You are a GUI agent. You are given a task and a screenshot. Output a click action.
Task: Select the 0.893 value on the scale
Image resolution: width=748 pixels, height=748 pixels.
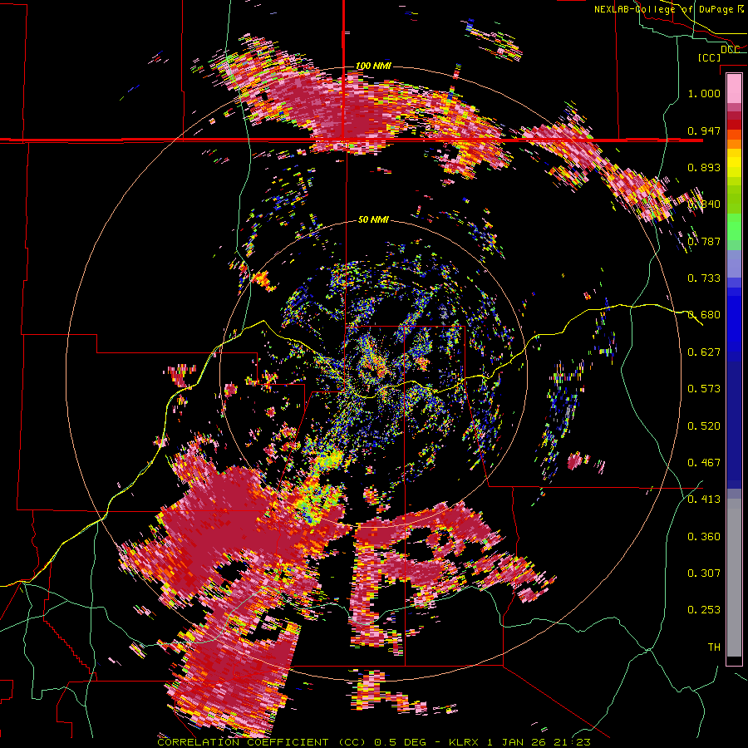[x=704, y=167]
